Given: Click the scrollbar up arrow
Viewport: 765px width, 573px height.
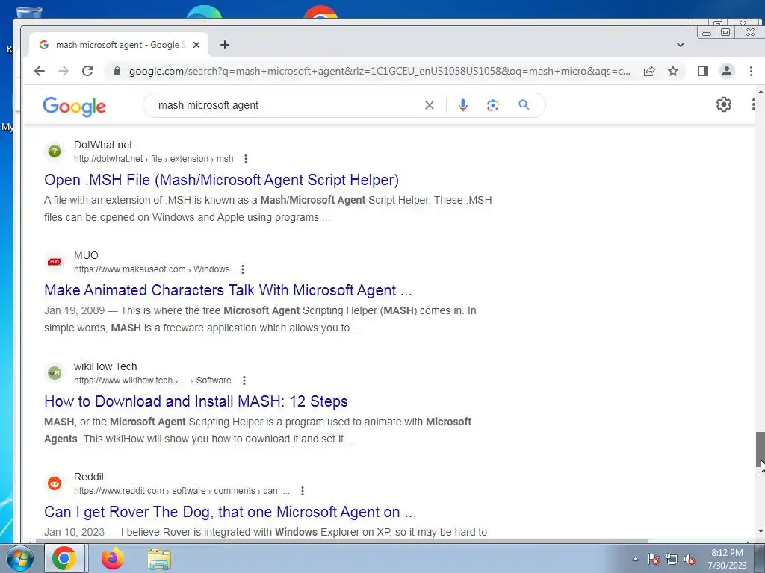Looking at the screenshot, I should pyautogui.click(x=760, y=92).
